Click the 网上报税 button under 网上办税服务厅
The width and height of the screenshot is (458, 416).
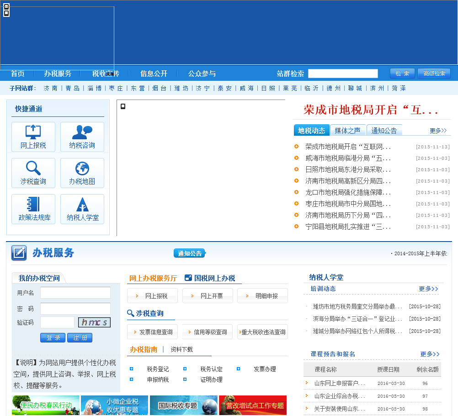click(x=152, y=296)
